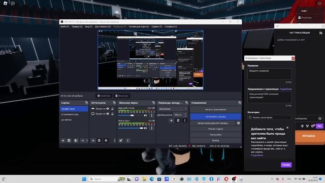Lock the second Захват source
Viewport: 325px width, 183px height.
coord(112,114)
